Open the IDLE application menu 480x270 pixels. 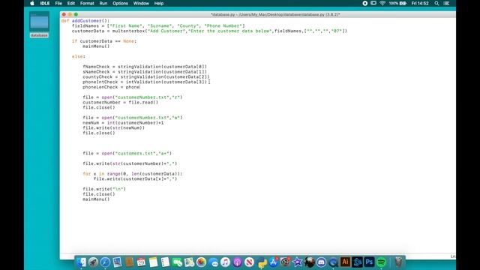pyautogui.click(x=45, y=3)
